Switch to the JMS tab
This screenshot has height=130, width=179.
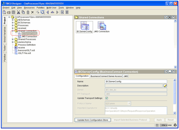pyautogui.click(x=126, y=76)
